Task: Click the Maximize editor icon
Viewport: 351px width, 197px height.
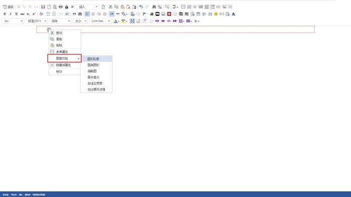Action: click(132, 21)
